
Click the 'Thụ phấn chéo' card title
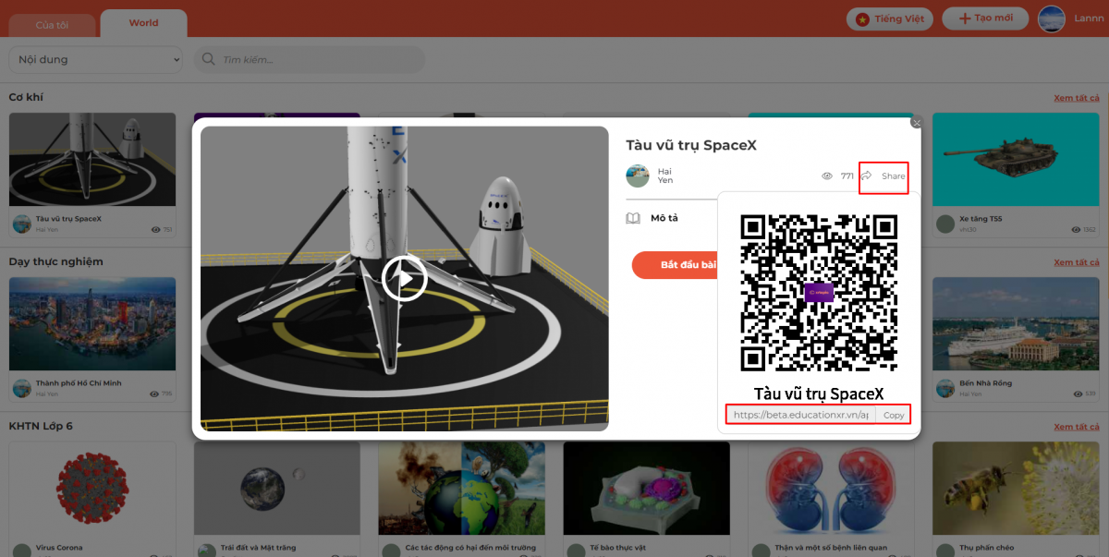986,548
